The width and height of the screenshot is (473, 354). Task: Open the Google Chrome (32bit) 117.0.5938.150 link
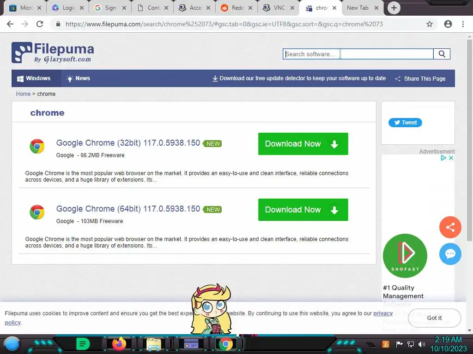click(x=128, y=143)
